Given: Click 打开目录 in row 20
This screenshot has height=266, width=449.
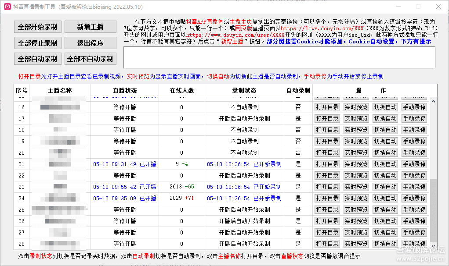Looking at the screenshot, I should [327, 153].
